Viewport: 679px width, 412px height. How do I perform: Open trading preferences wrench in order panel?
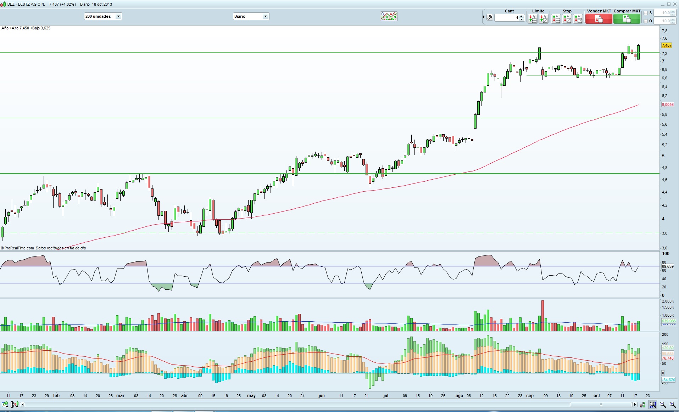coord(490,17)
